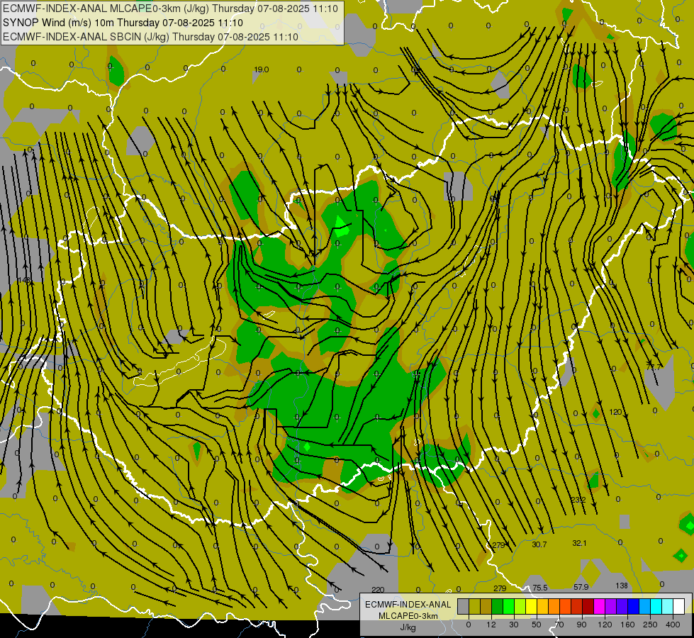Screen dimensions: 694x638
Task: Click the SBCIN header line
Action: click(x=150, y=37)
